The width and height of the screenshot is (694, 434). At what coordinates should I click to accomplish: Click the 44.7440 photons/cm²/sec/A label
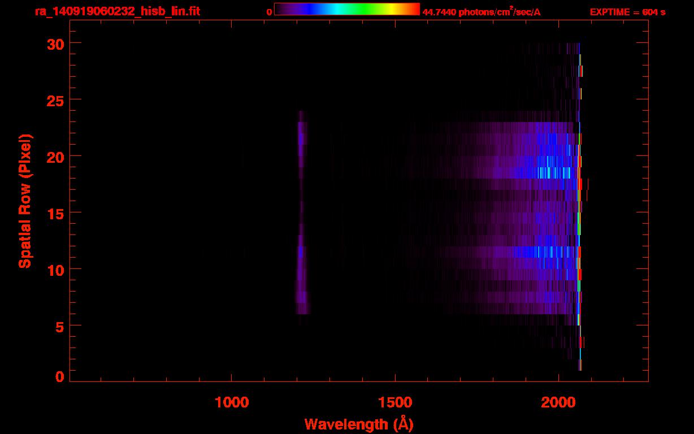[x=482, y=12]
